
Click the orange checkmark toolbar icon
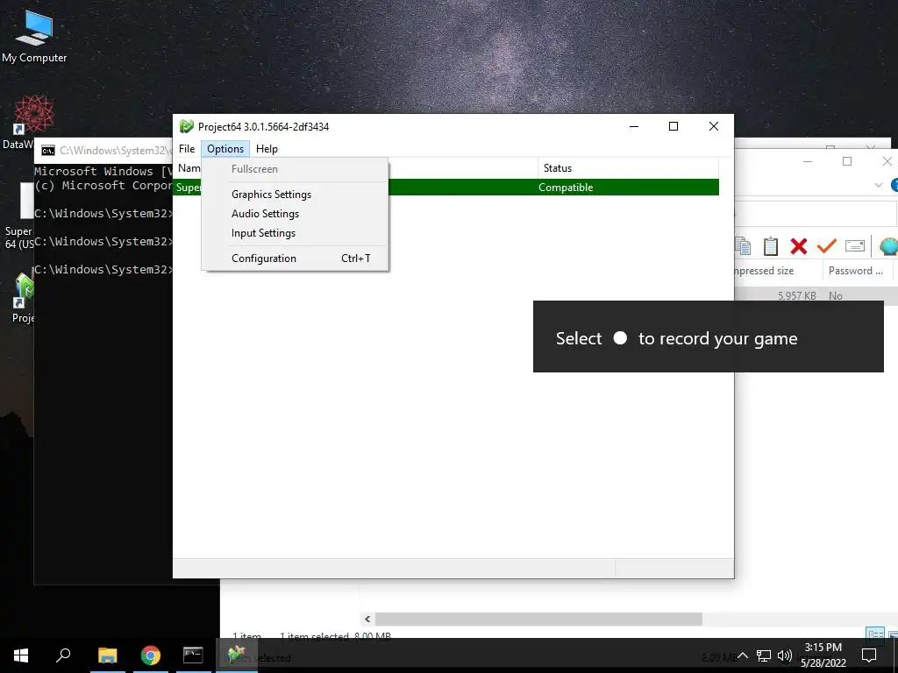coord(826,246)
